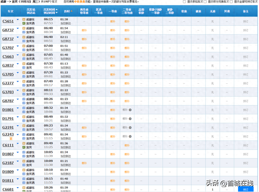Image resolution: width=259 pixels, height=192 pixels.
Task: Click 商务座 候补 in the G3703 row
Action: coord(84,92)
